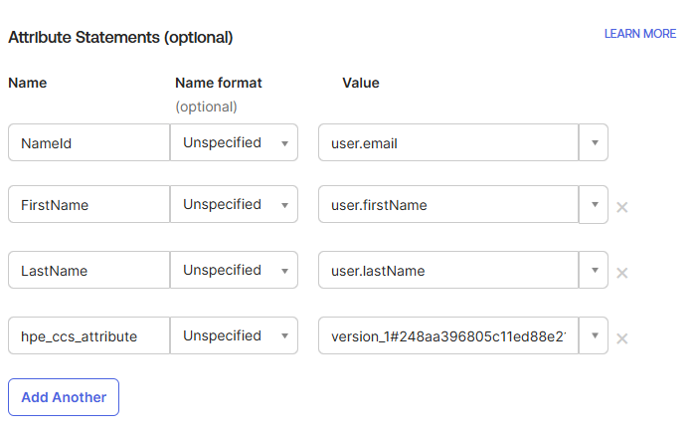Screen dimensions: 695x436
Task: Delete the hpe_ccs_attribute statement row
Action: pyautogui.click(x=622, y=338)
